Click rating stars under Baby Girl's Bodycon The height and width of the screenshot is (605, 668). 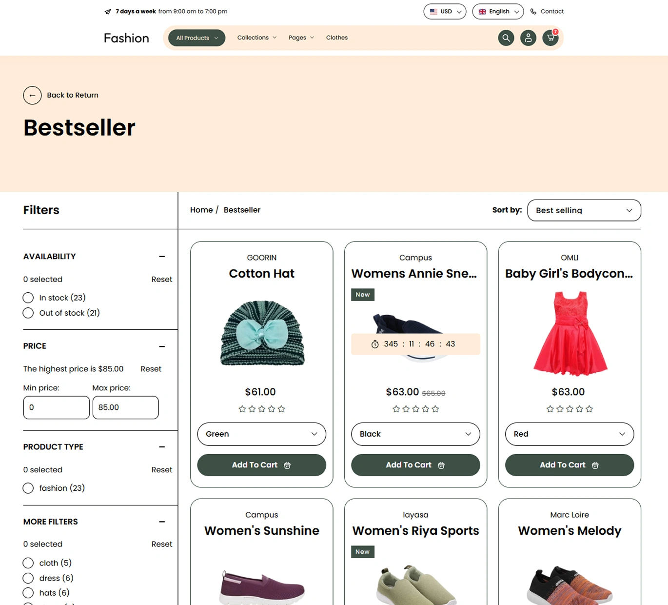[570, 409]
